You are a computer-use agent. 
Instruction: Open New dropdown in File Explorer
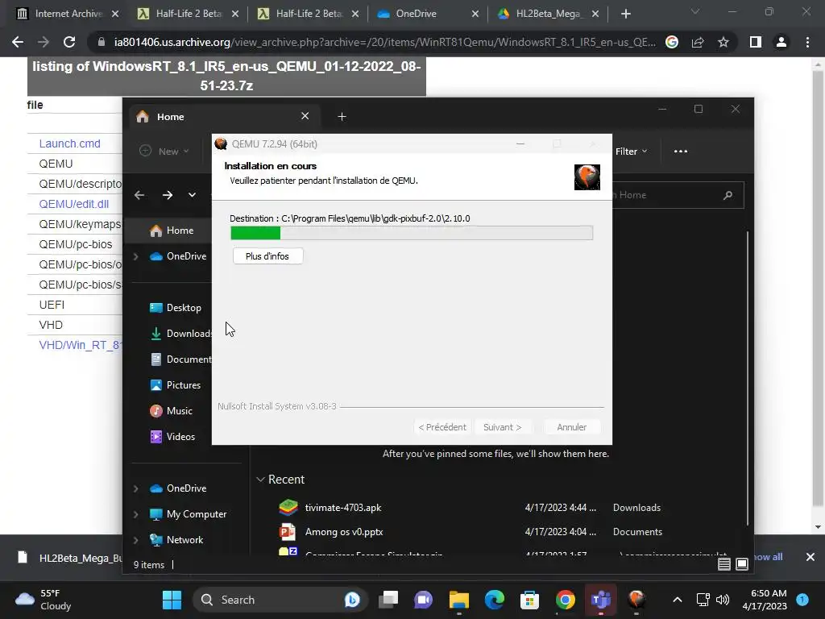(x=164, y=151)
